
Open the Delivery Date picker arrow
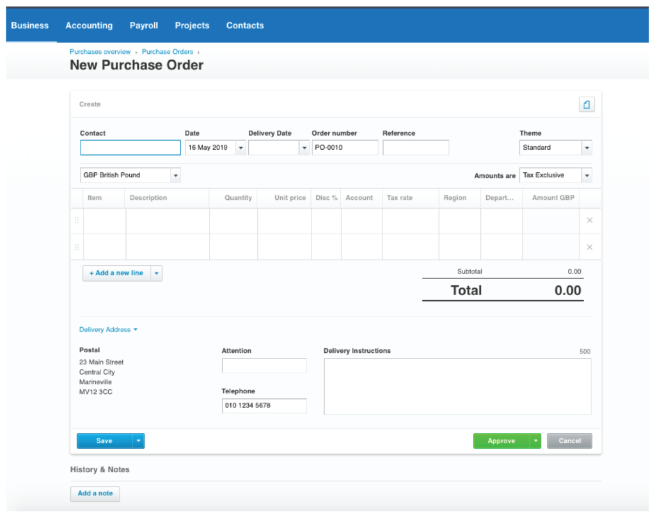pyautogui.click(x=304, y=148)
